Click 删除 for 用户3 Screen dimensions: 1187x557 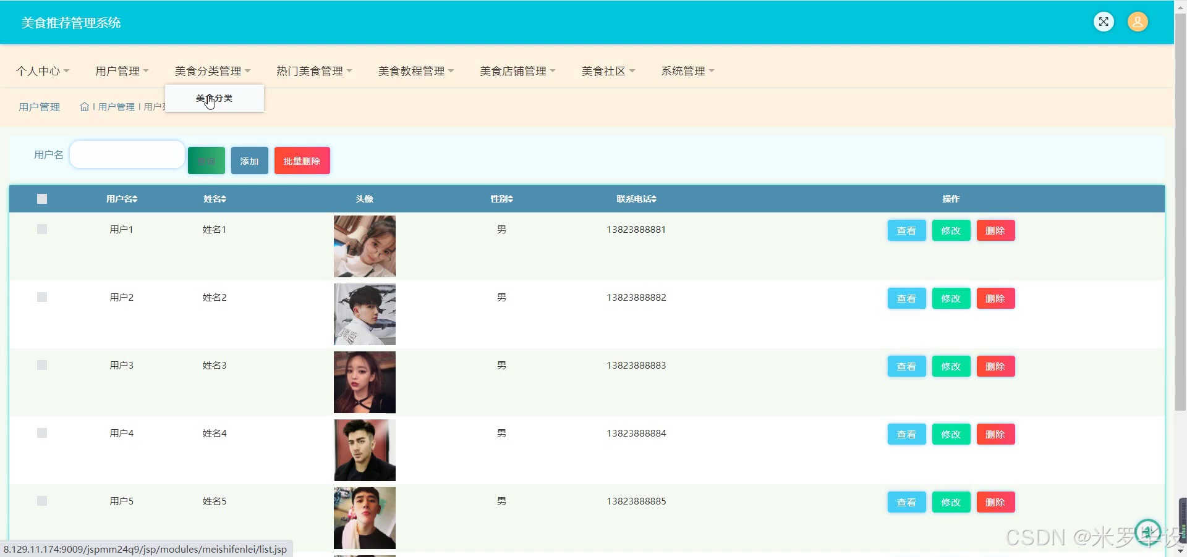coord(995,366)
